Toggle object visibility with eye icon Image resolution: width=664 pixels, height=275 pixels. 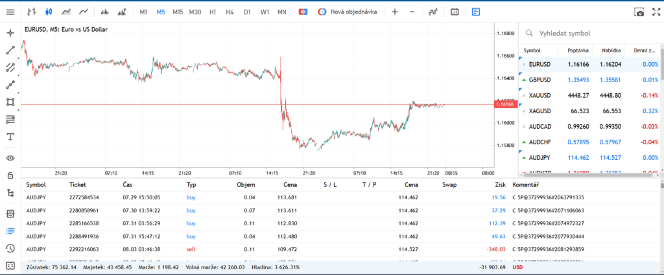coord(10,158)
